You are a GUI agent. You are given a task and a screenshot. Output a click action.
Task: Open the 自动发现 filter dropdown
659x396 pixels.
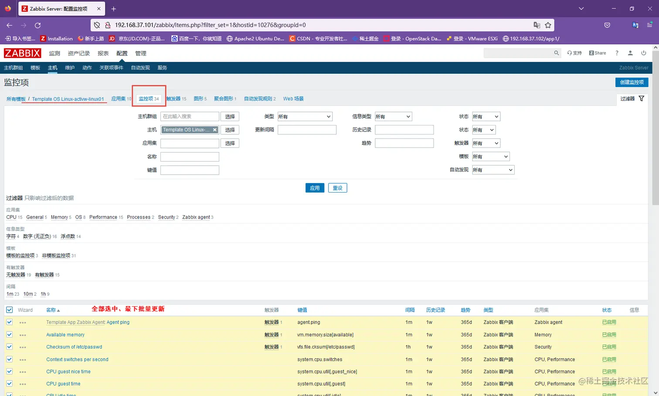493,170
